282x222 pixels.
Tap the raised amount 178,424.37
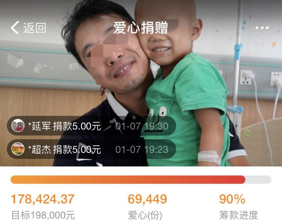[43, 199]
